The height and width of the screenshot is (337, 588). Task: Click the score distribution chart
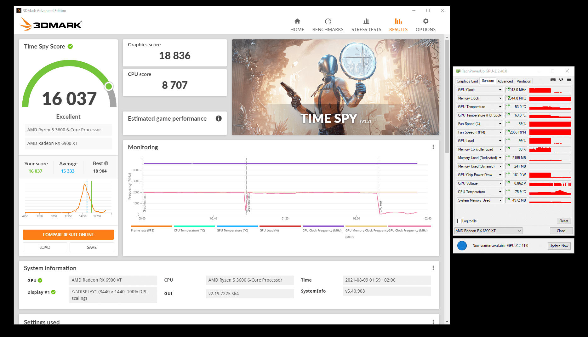coord(68,199)
